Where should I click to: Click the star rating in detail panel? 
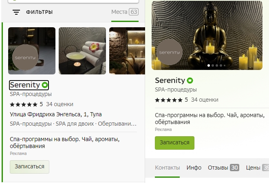169,100
